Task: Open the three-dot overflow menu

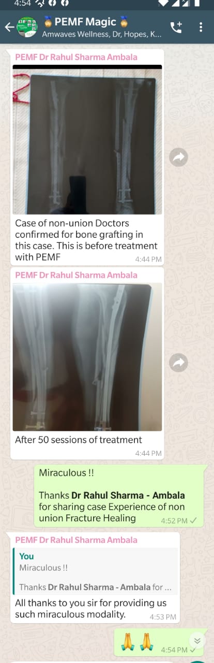Action: tap(201, 27)
